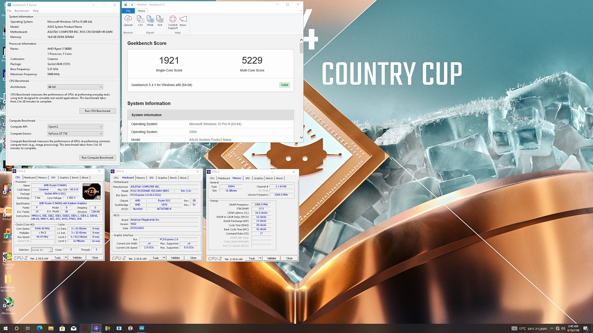
Task: Click scrollbar up arrow in Geekbench results
Action: 301,40
